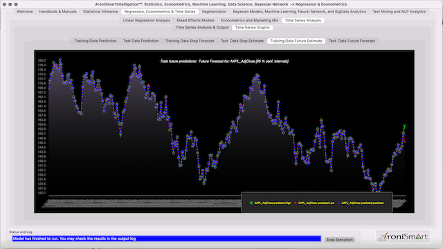Click the AAPL_AdjClose-predicted-predicted legend label

tap(363, 203)
